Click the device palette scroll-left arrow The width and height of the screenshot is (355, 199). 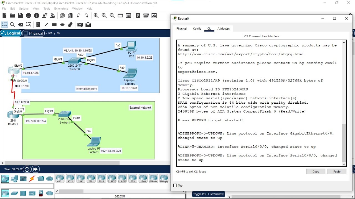(57, 191)
